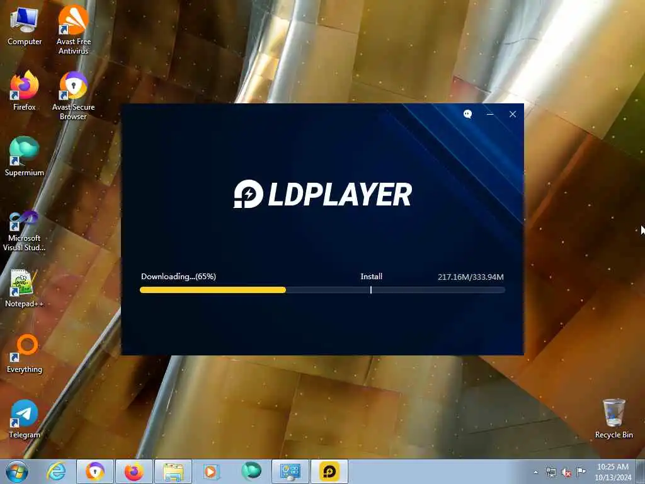Select the Avast Free Antivirus desktop icon
This screenshot has width=645, height=484.
click(x=73, y=30)
